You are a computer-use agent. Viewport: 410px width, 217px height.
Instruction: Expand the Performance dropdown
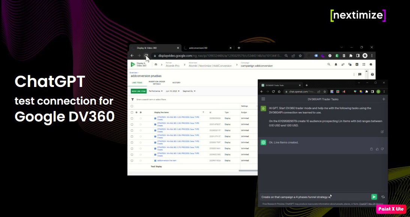[156, 91]
